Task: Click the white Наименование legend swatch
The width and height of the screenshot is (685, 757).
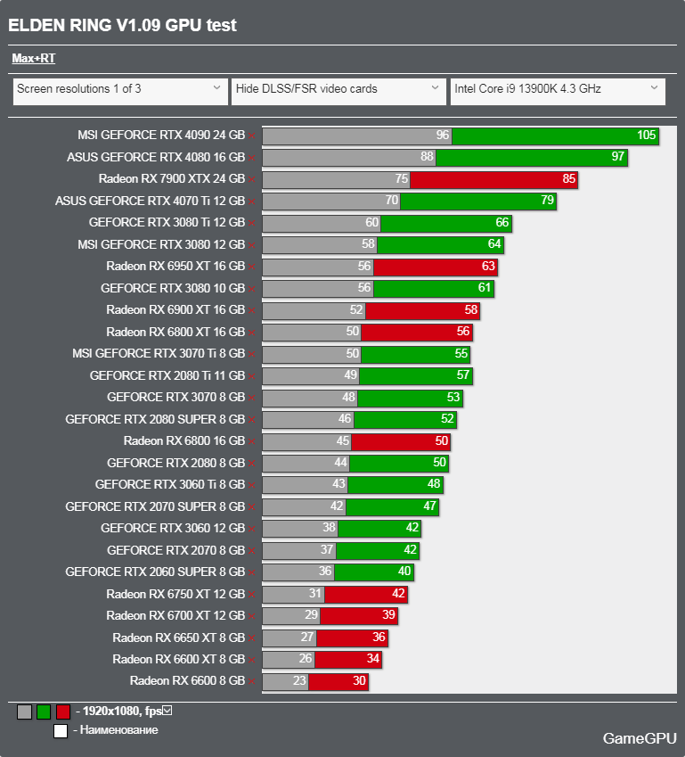Action: [x=61, y=731]
